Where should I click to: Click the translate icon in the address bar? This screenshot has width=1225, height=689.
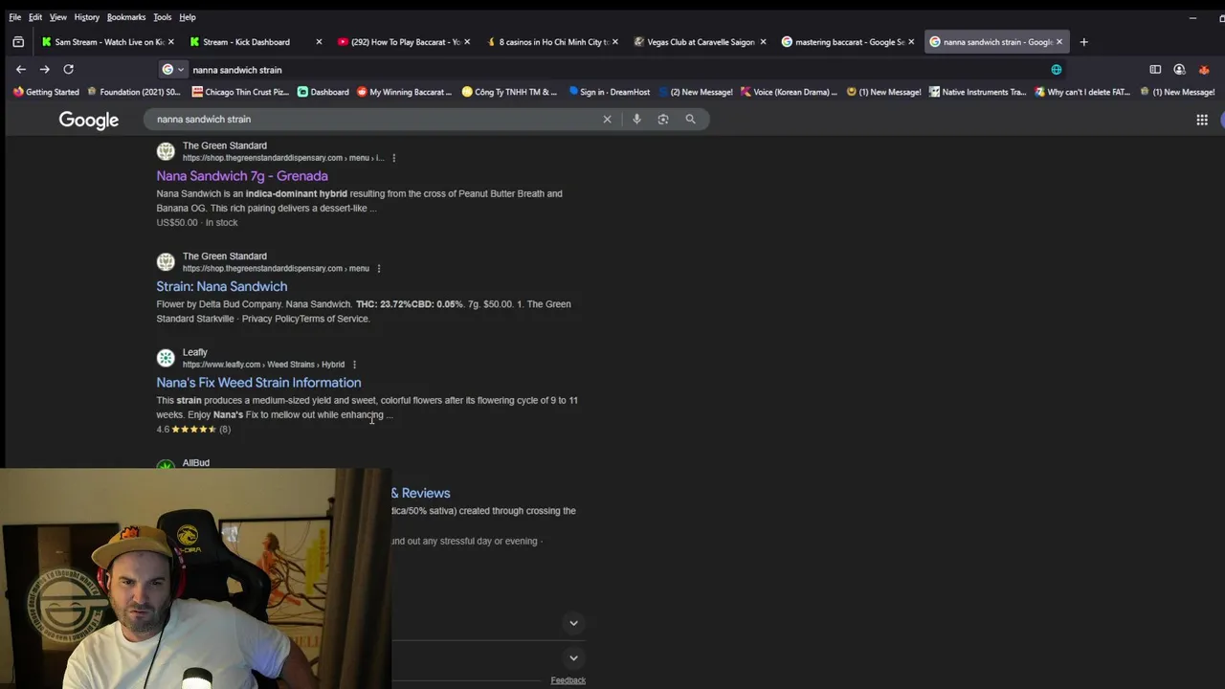1057,69
